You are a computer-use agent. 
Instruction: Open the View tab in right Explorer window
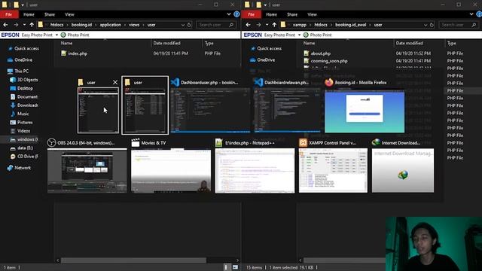pos(312,14)
